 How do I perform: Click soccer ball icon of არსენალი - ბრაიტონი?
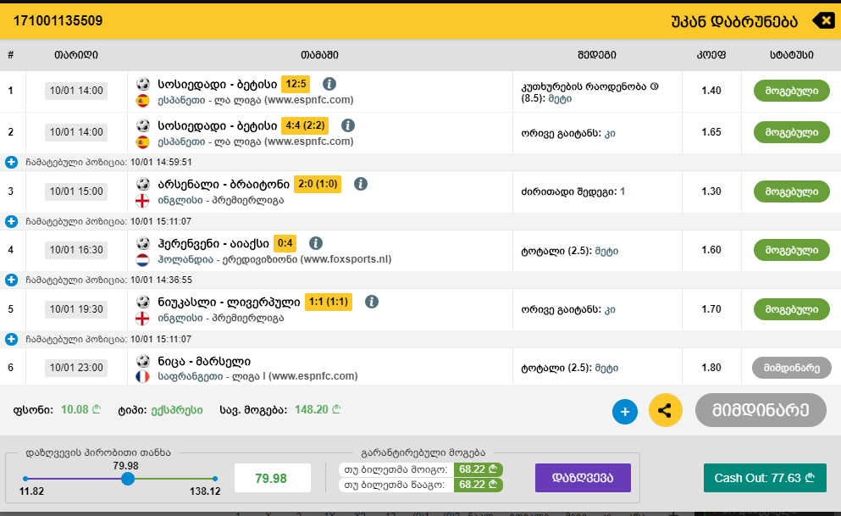click(142, 184)
